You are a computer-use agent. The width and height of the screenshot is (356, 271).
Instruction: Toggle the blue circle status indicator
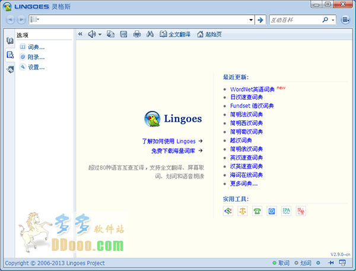coord(318,263)
